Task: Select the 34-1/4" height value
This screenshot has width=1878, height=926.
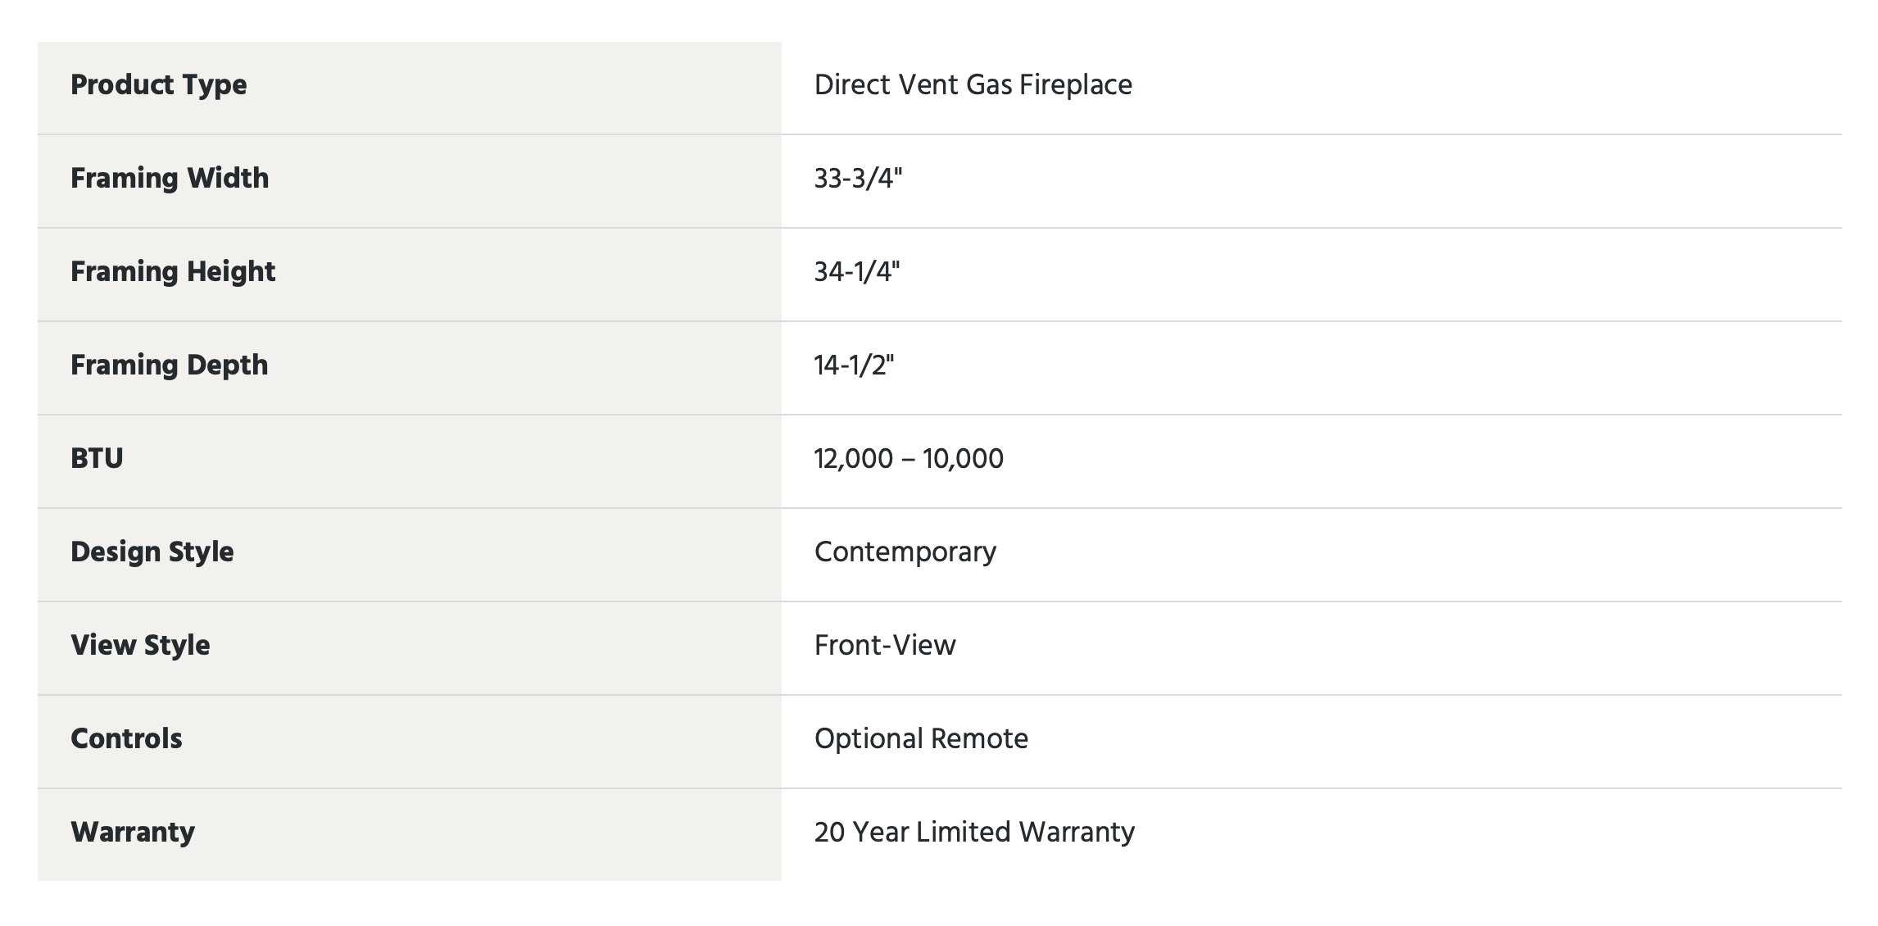Action: 857,272
